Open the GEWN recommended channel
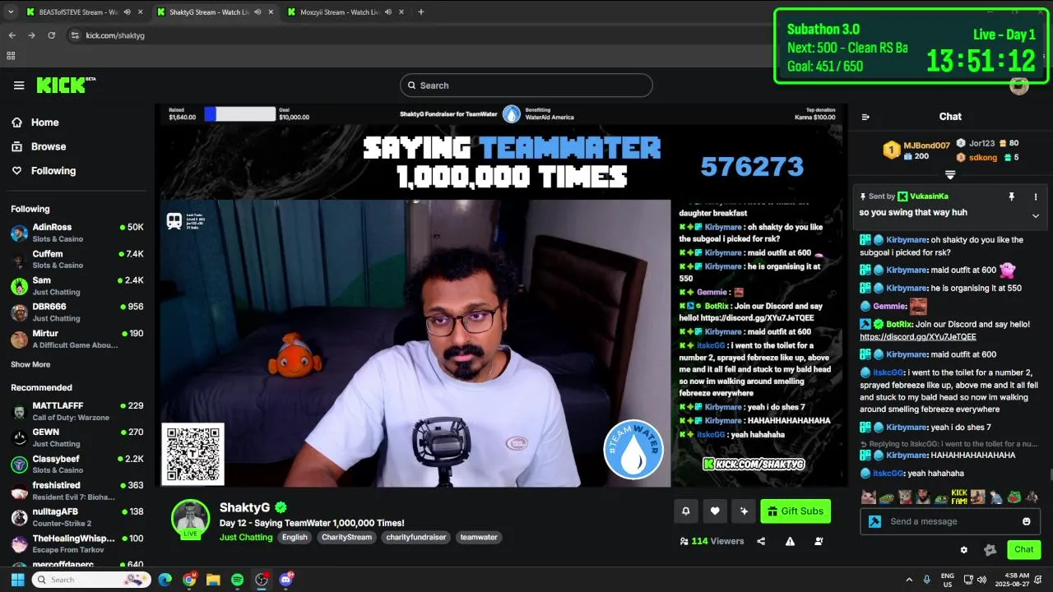Screen dimensions: 1053x592 77,437
